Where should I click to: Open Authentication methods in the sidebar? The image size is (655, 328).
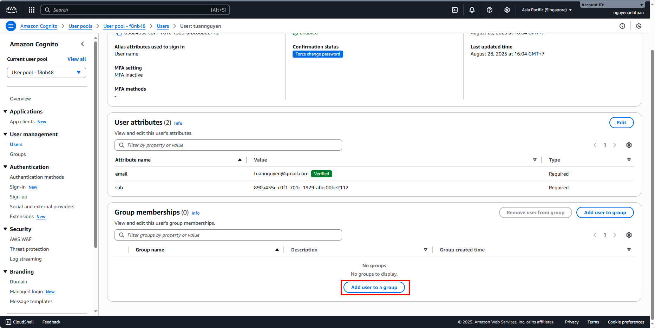(x=37, y=177)
